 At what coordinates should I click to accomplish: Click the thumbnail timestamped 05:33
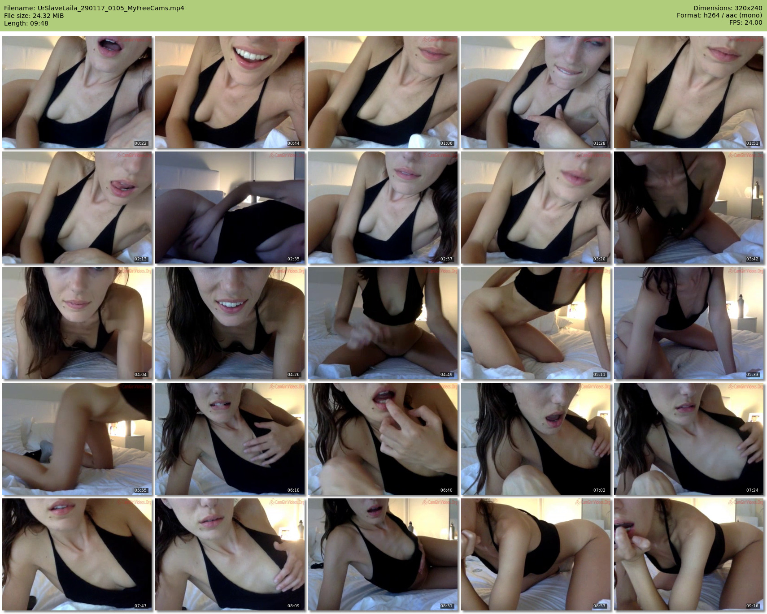689,323
